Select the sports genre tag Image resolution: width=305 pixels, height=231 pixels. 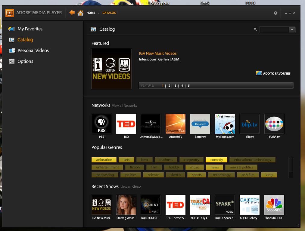197,175
